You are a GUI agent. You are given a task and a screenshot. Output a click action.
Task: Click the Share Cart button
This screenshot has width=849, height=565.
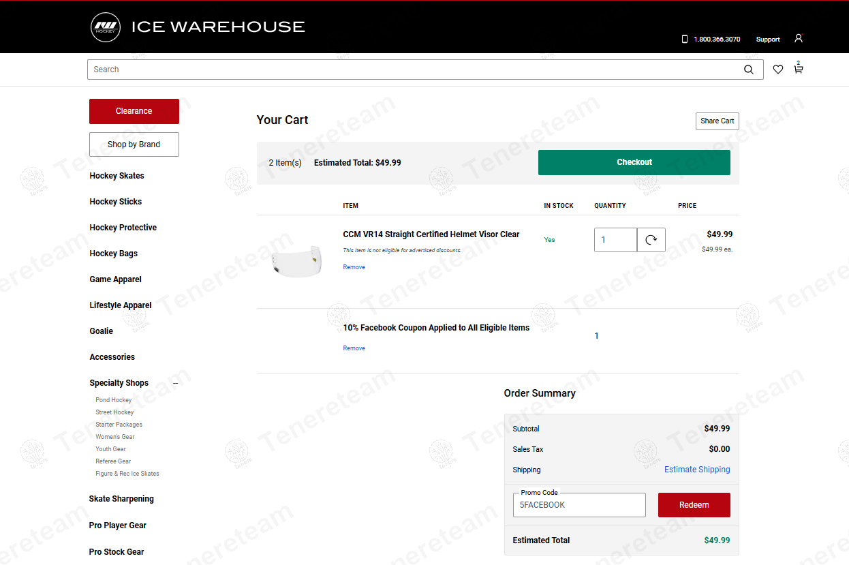tap(717, 121)
